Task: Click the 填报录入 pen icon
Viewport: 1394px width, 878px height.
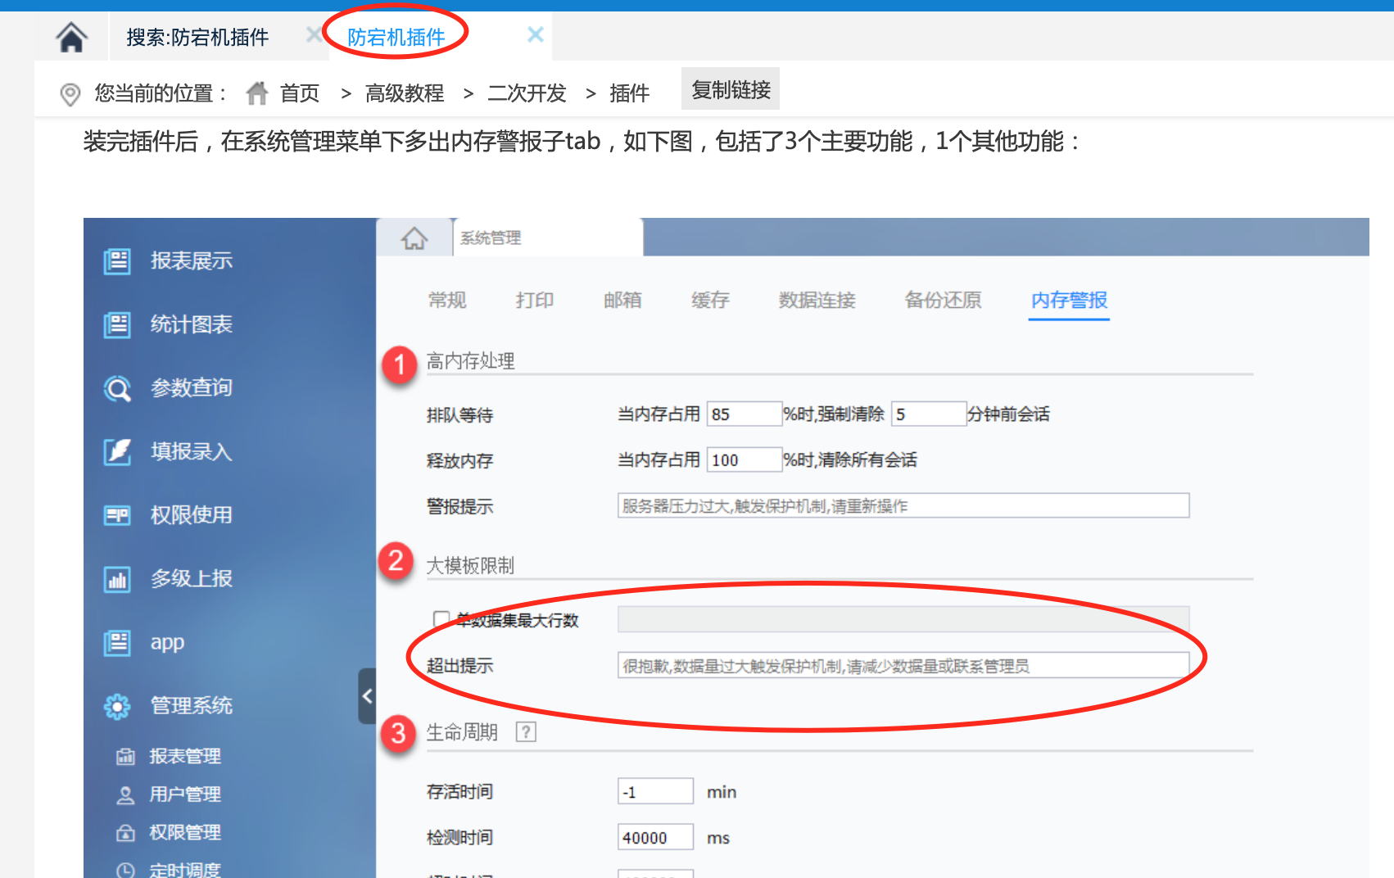Action: click(117, 451)
